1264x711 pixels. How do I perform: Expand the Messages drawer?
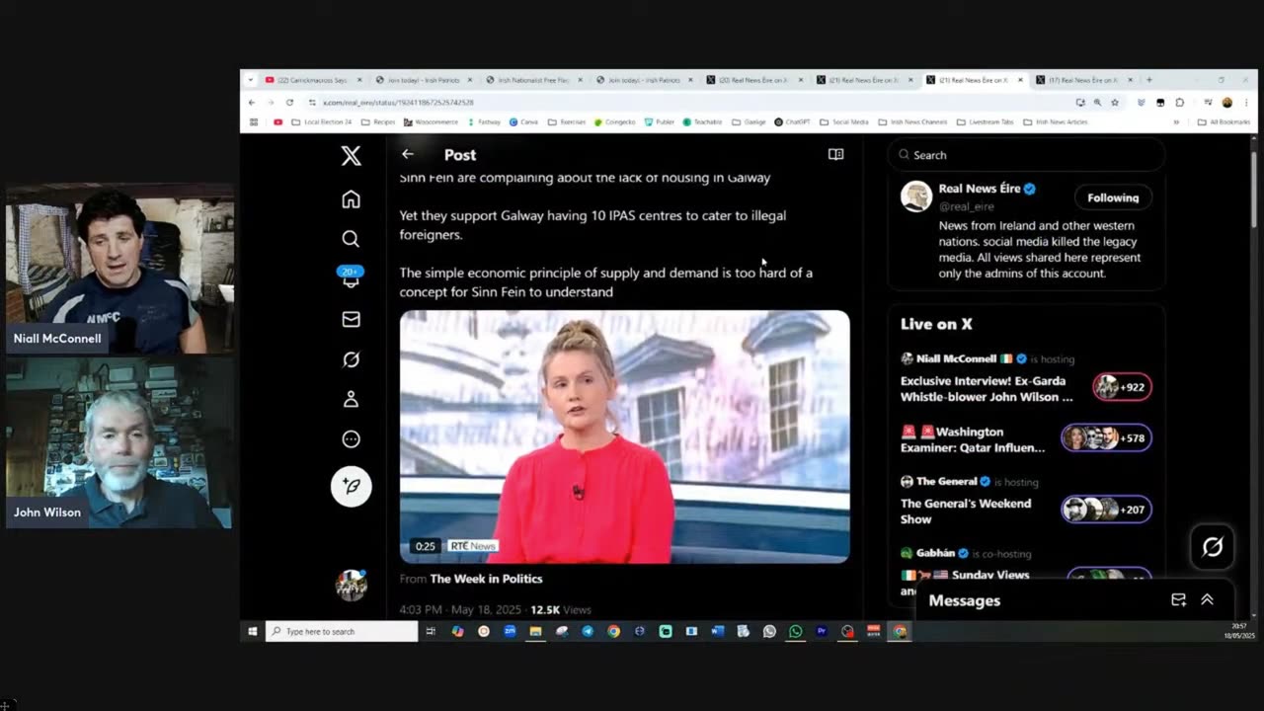click(x=1207, y=599)
